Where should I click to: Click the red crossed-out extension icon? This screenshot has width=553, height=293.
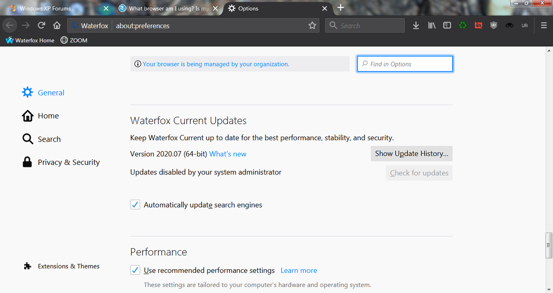tap(478, 25)
